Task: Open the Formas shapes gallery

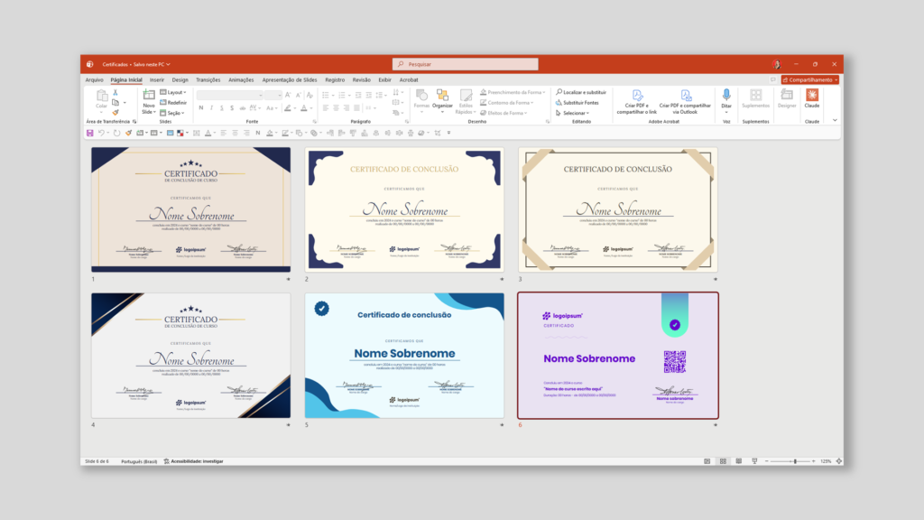Action: click(x=421, y=100)
